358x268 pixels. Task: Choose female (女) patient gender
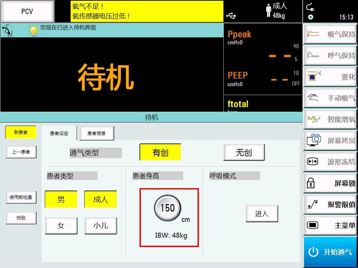[61, 226]
